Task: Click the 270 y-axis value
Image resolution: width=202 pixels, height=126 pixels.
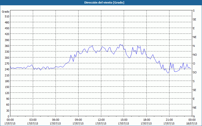Action: pos(7,64)
